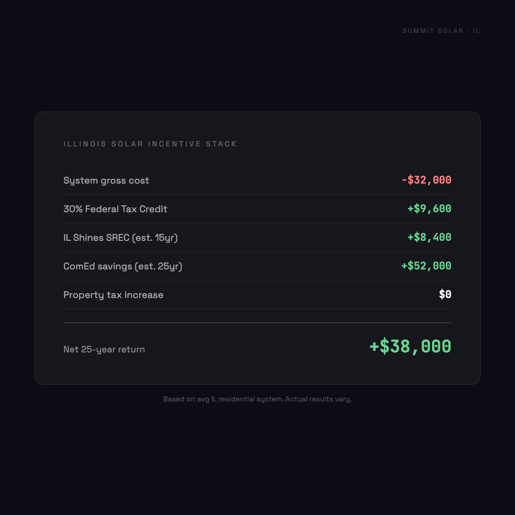Click the +$8,400 SREC value

click(429, 237)
